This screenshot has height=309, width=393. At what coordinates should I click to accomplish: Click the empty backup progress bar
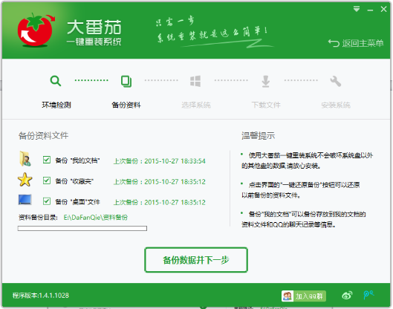tap(82, 228)
